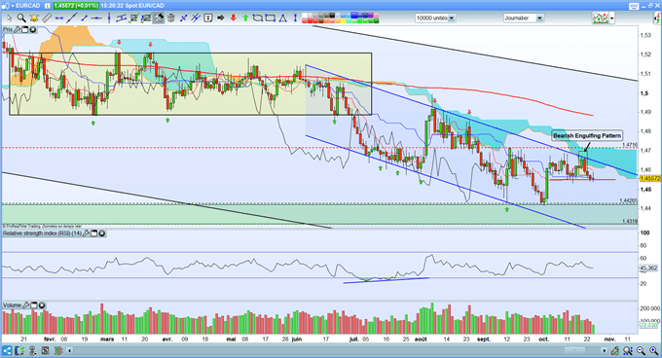The image size is (662, 358).
Task: Maximize the Volume panel
Action: pos(34,304)
